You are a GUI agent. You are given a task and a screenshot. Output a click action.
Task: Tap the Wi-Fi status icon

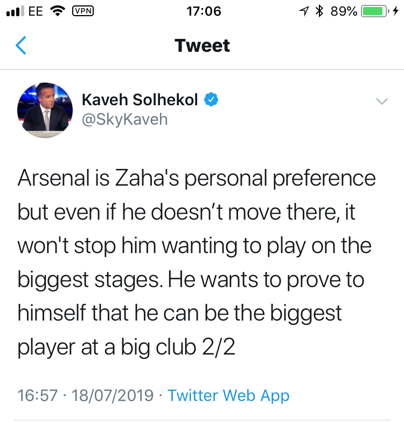(57, 11)
